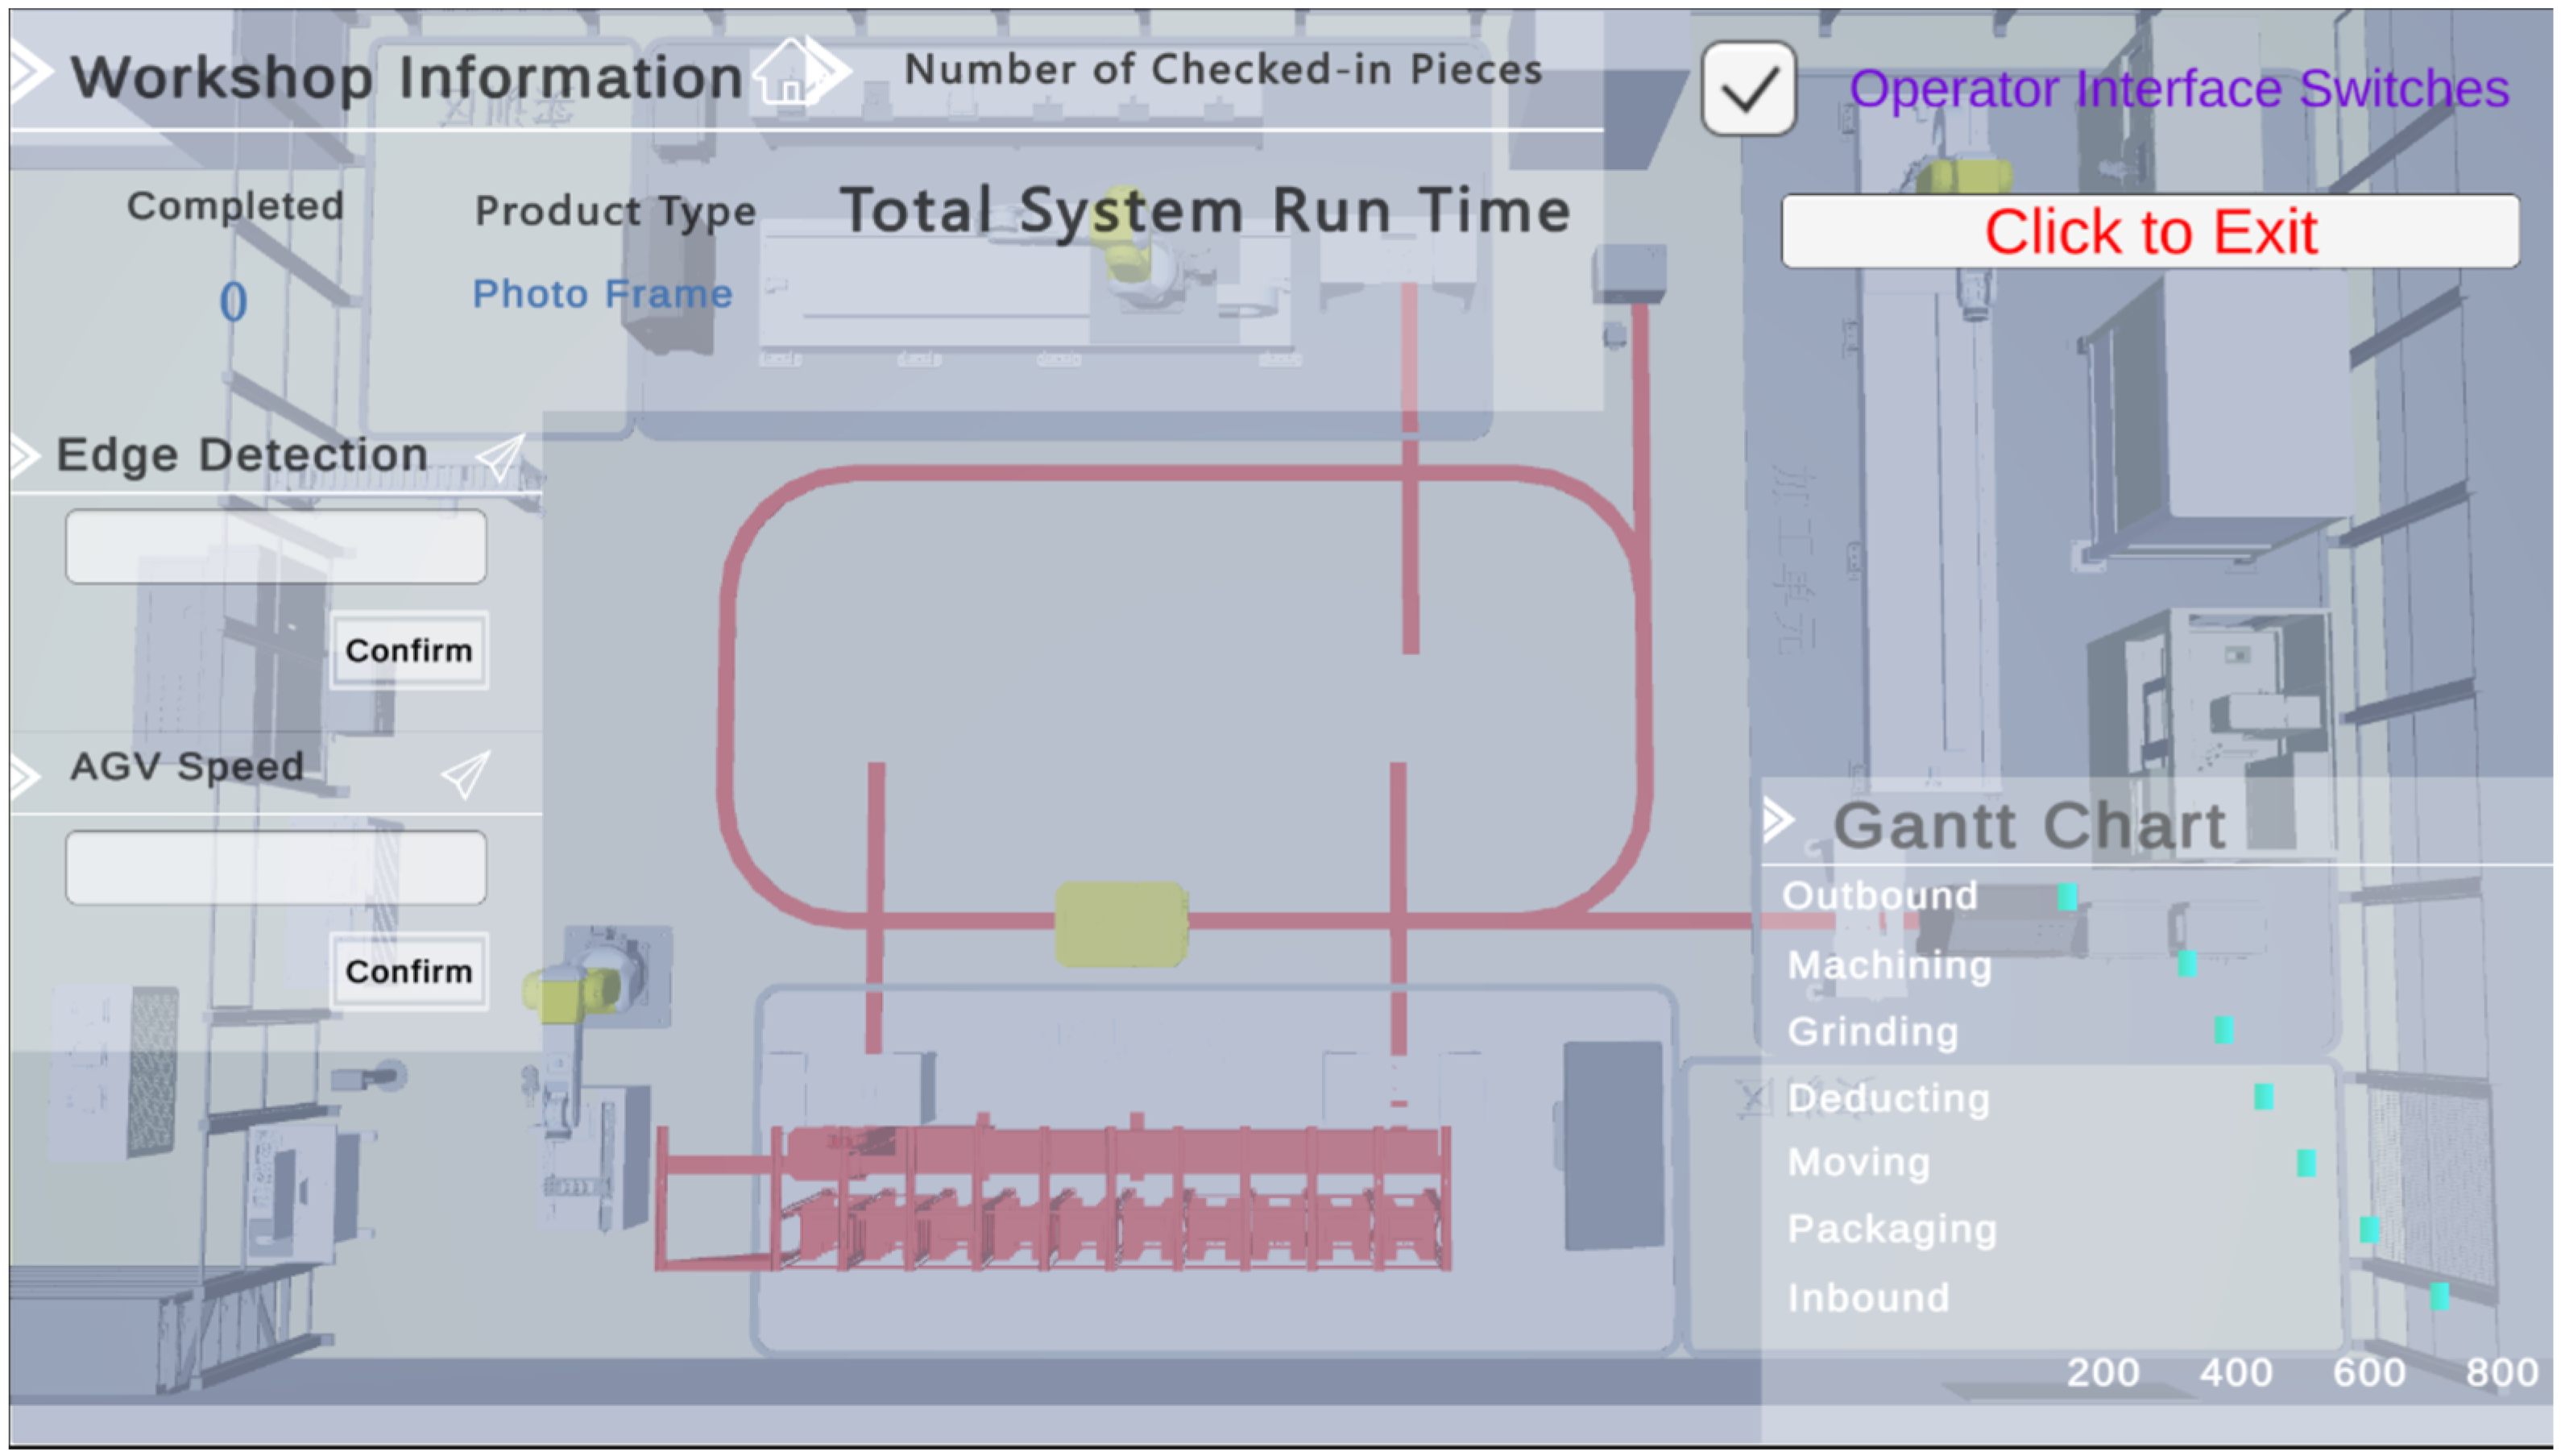Confirm the AGV Speed value
Screen dimensions: 2561x1456
408,971
